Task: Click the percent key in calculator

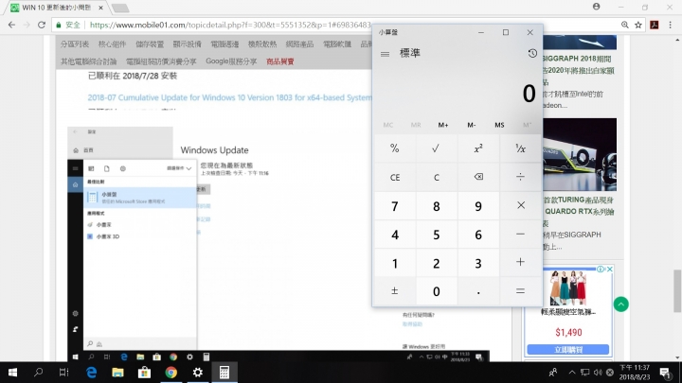Action: click(394, 148)
